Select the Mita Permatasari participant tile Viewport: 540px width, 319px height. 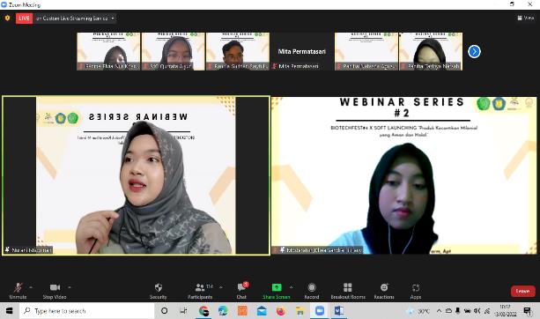(301, 52)
